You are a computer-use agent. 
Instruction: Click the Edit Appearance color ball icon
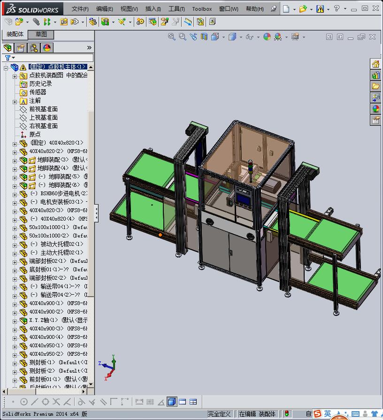[267, 37]
